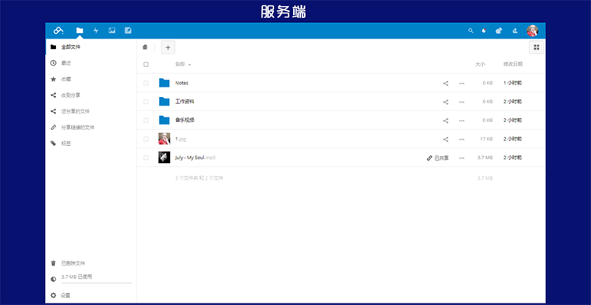Viewport: 591px width, 305px height.
Task: Click July - My Soul.mp3 album thumbnail
Action: click(165, 157)
